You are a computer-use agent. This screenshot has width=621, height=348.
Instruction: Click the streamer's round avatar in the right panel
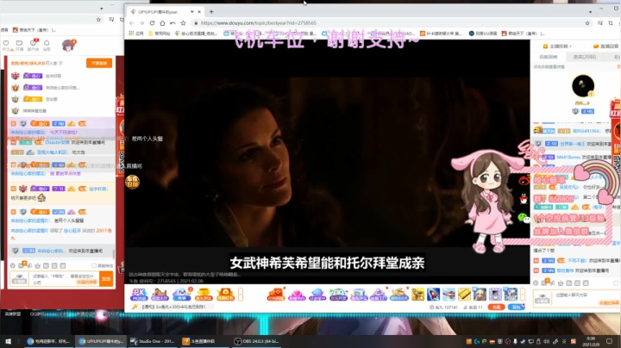pos(583,86)
